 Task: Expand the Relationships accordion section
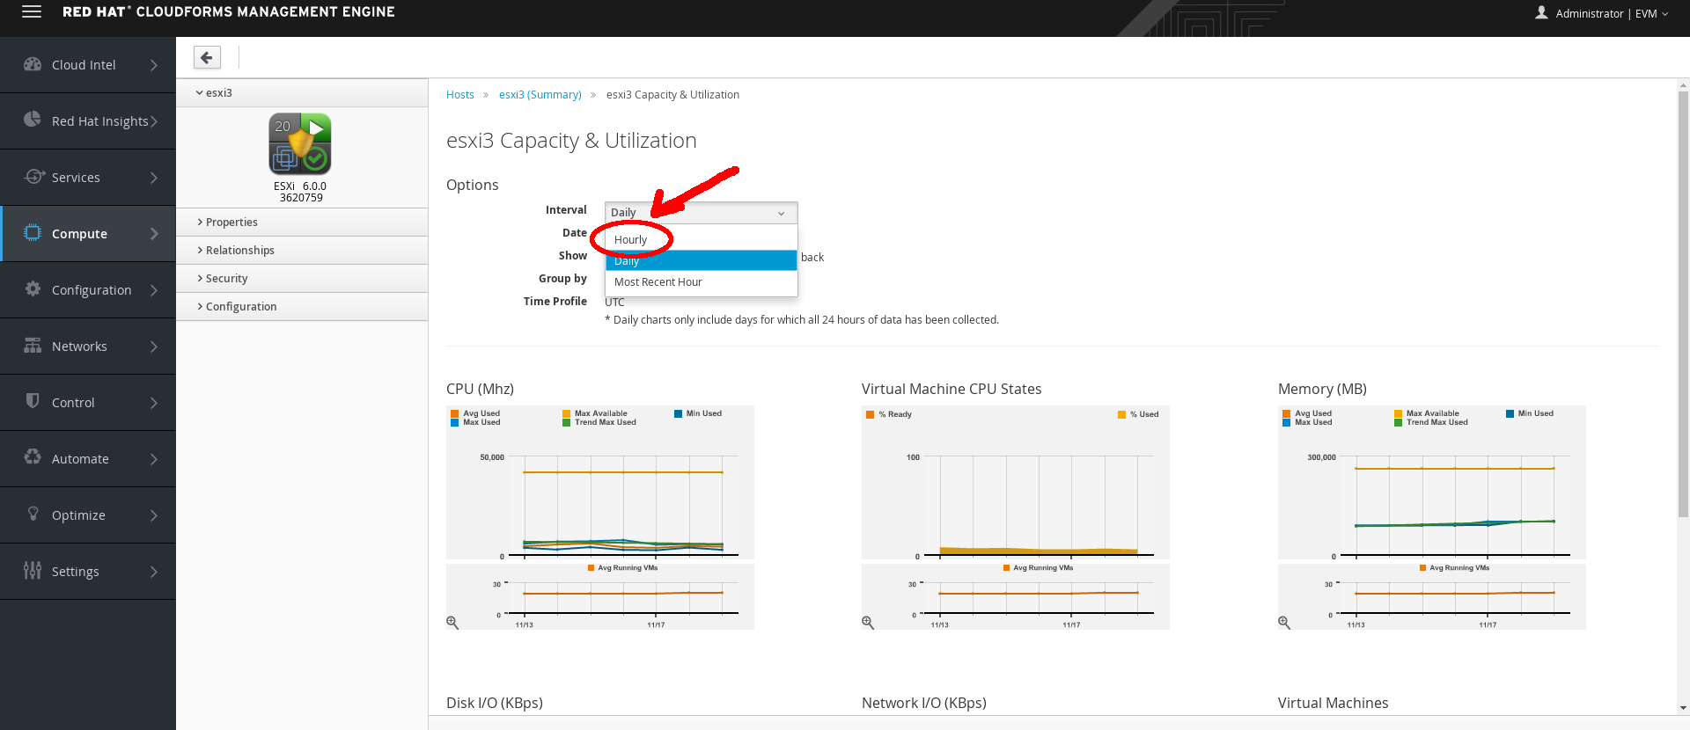(302, 250)
